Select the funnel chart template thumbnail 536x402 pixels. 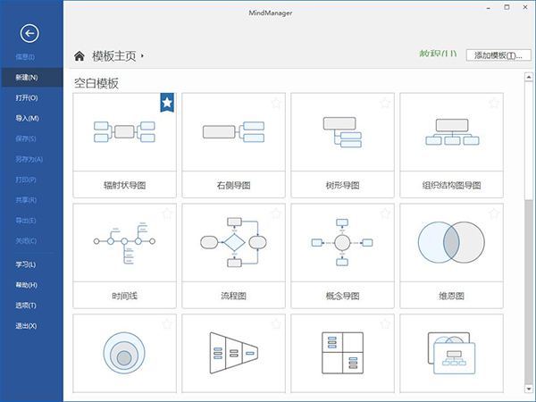(x=233, y=353)
